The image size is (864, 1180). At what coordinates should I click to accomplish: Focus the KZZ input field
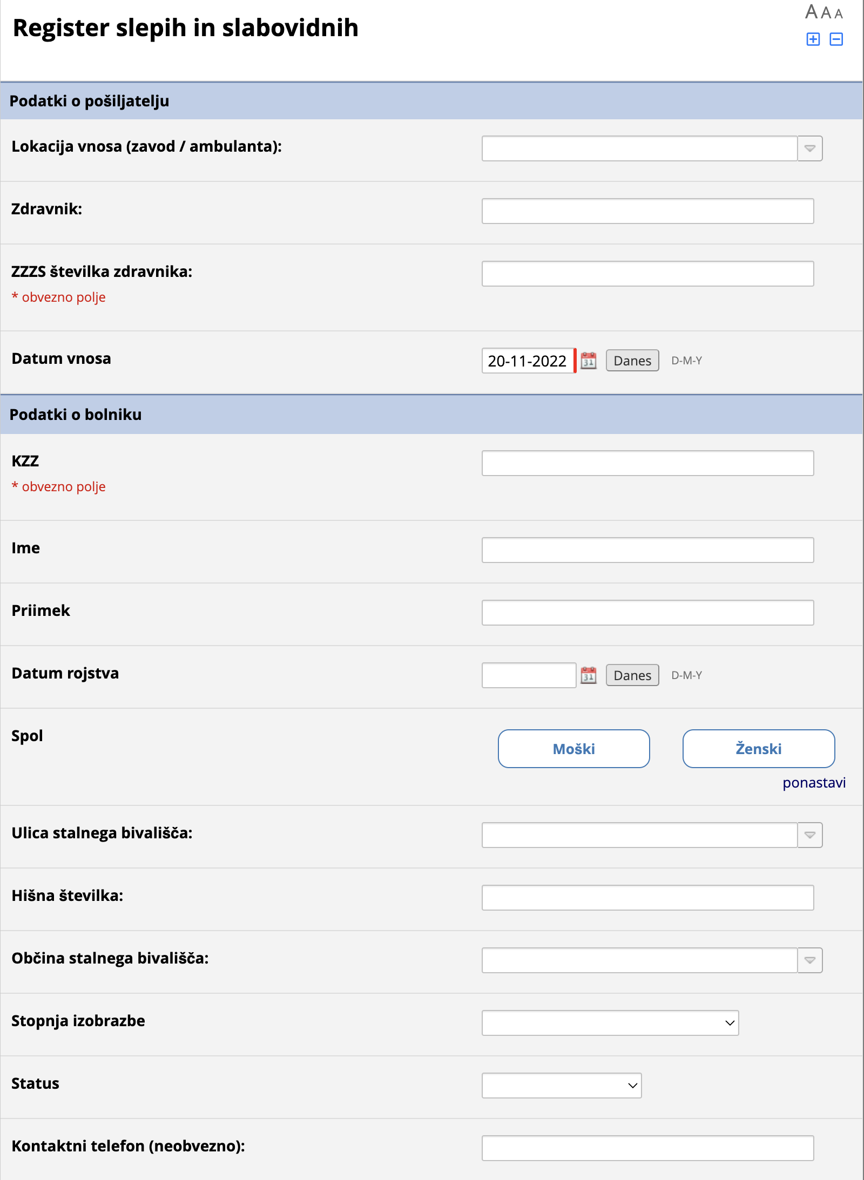[x=647, y=463]
